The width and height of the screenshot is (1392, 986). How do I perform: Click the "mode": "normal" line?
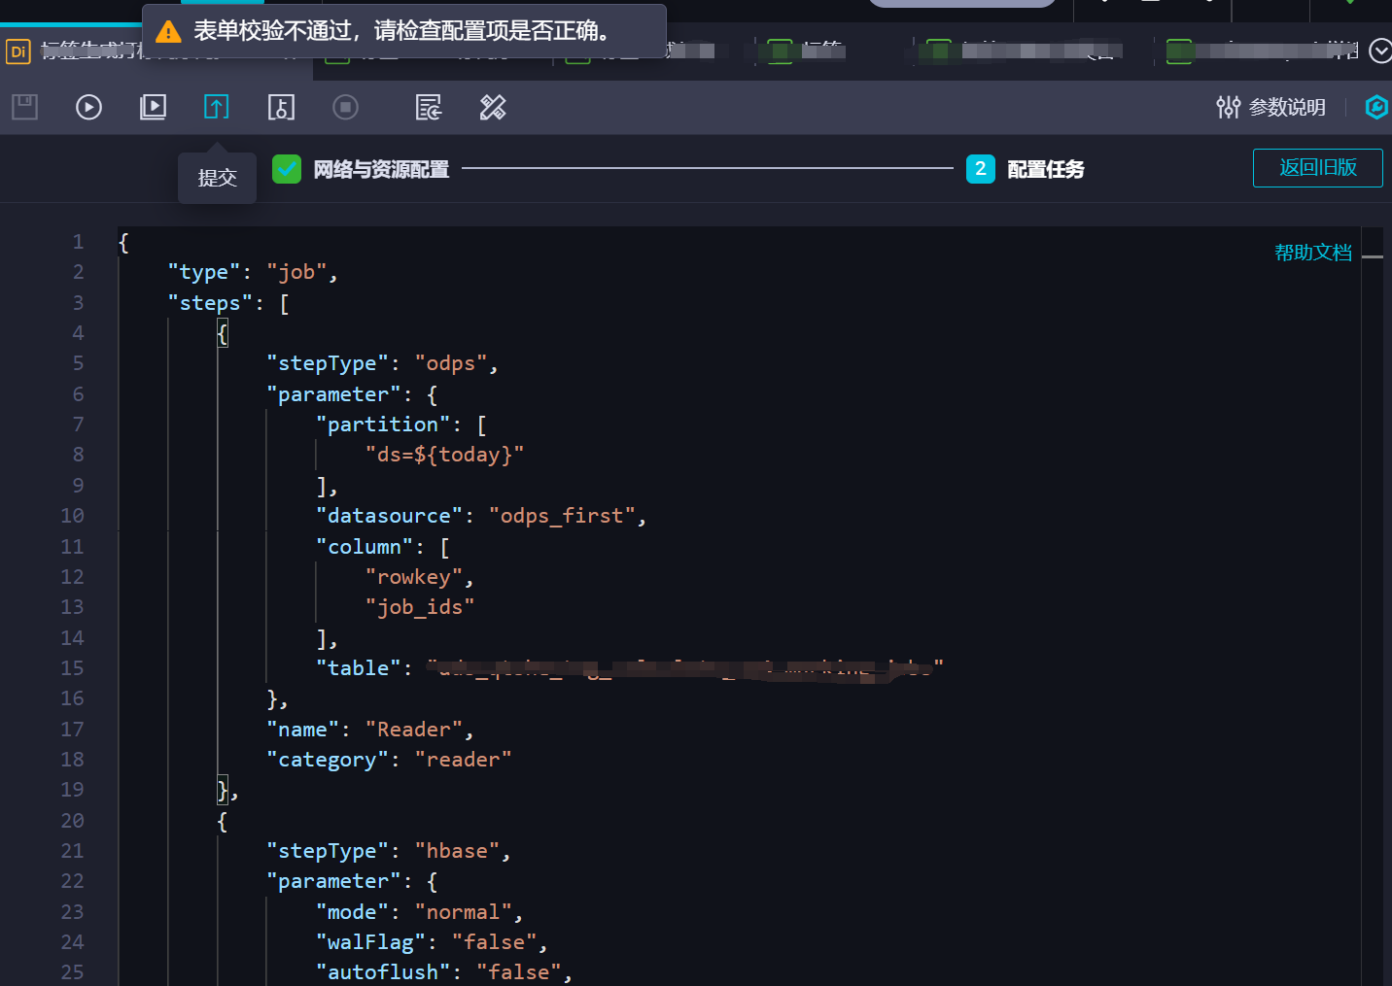(x=419, y=912)
